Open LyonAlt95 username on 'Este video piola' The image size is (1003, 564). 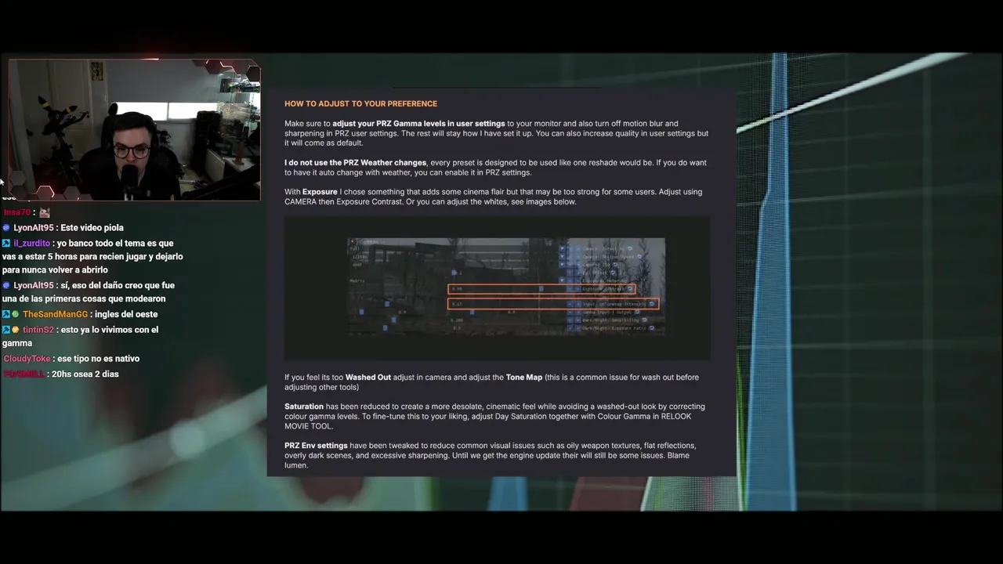tap(34, 228)
